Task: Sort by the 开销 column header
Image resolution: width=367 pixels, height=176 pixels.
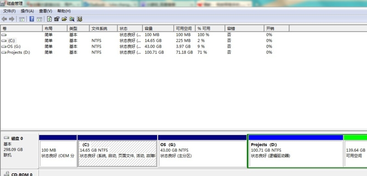Action: click(x=277, y=28)
